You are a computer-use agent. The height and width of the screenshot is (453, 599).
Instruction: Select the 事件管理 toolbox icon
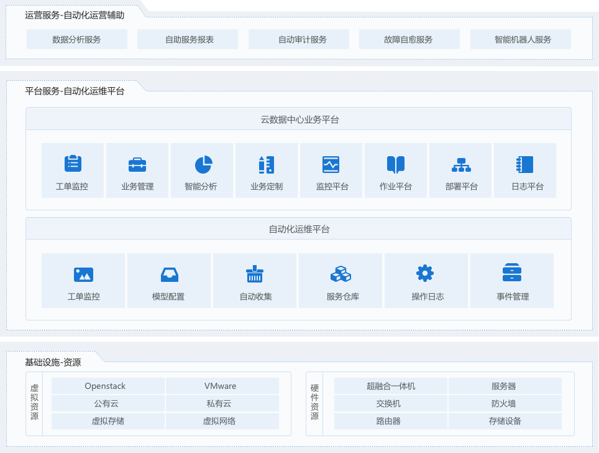512,273
